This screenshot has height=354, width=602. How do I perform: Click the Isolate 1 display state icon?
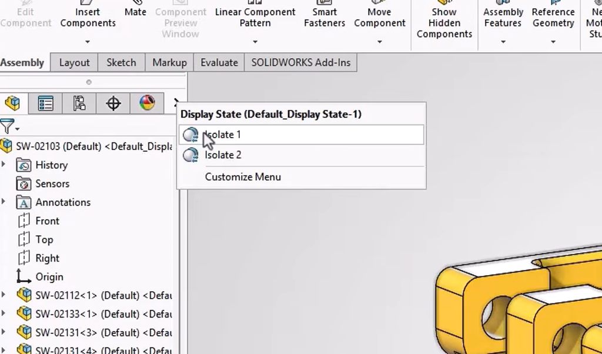click(190, 135)
